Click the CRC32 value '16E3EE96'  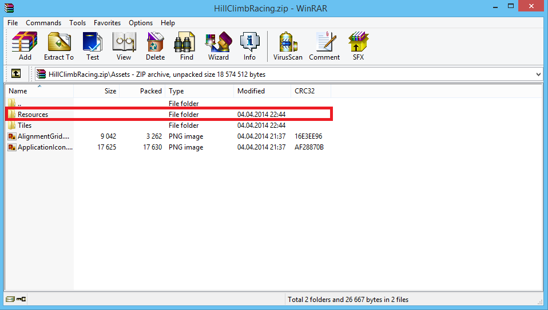point(308,136)
